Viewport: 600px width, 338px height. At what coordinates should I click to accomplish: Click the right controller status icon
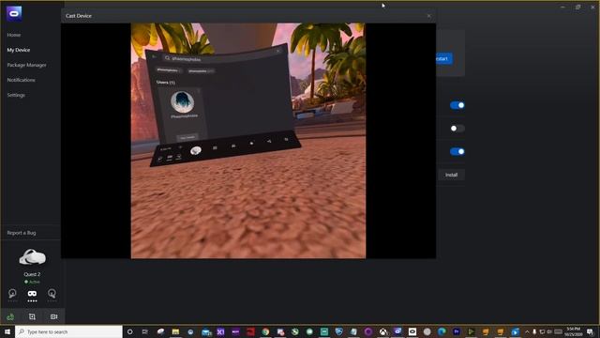[52, 294]
